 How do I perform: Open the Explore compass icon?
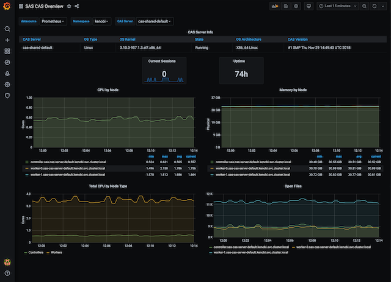click(x=7, y=62)
